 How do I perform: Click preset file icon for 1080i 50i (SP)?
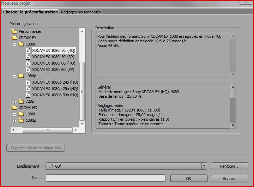(28, 57)
